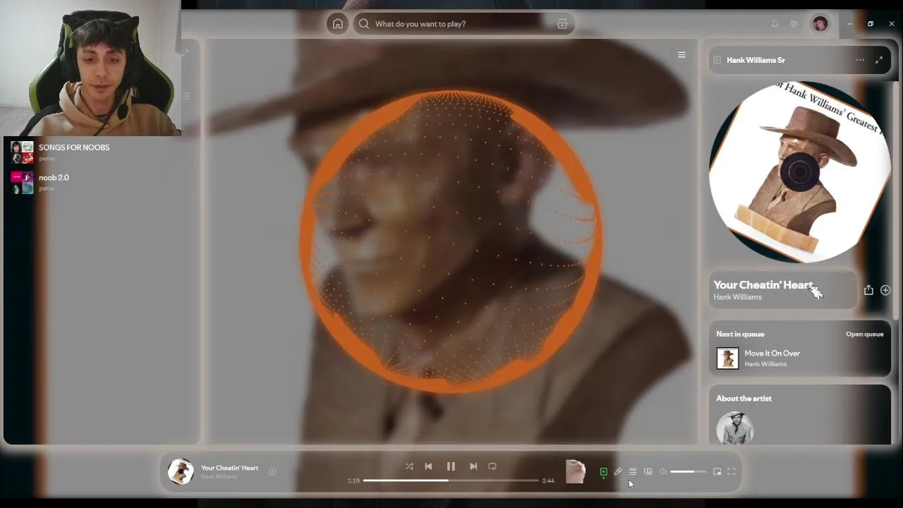This screenshot has height=508, width=903.
Task: Open the three-line menu above the visualizer
Action: [681, 55]
